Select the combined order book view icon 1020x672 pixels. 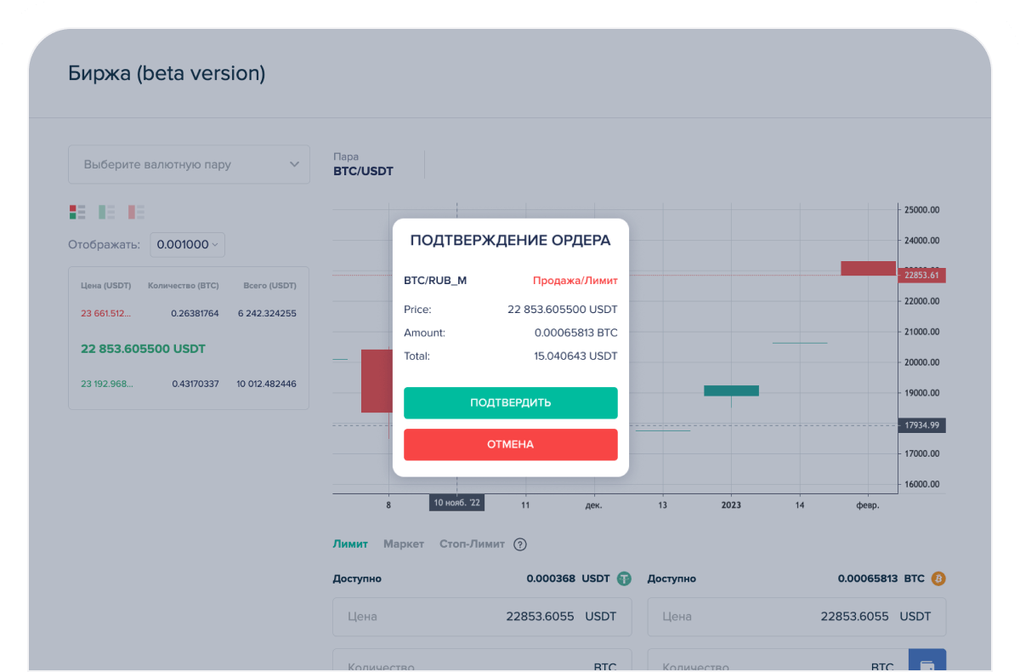pos(77,212)
